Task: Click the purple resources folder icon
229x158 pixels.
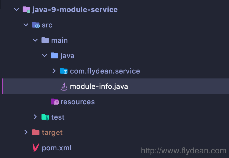Action: click(54, 102)
